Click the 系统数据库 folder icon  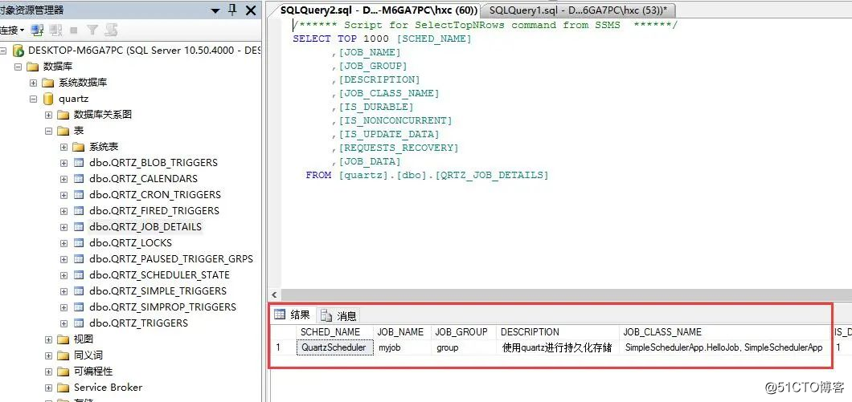click(x=48, y=83)
